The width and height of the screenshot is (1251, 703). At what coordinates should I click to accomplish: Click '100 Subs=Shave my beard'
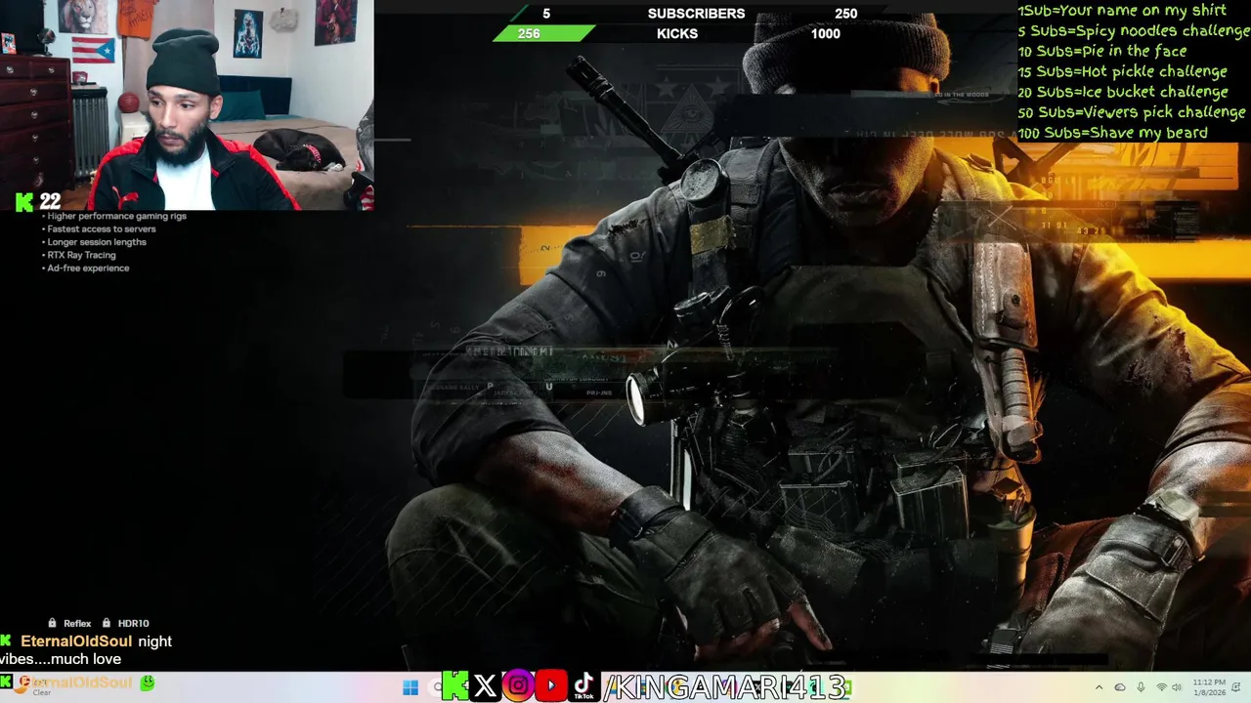(1112, 133)
